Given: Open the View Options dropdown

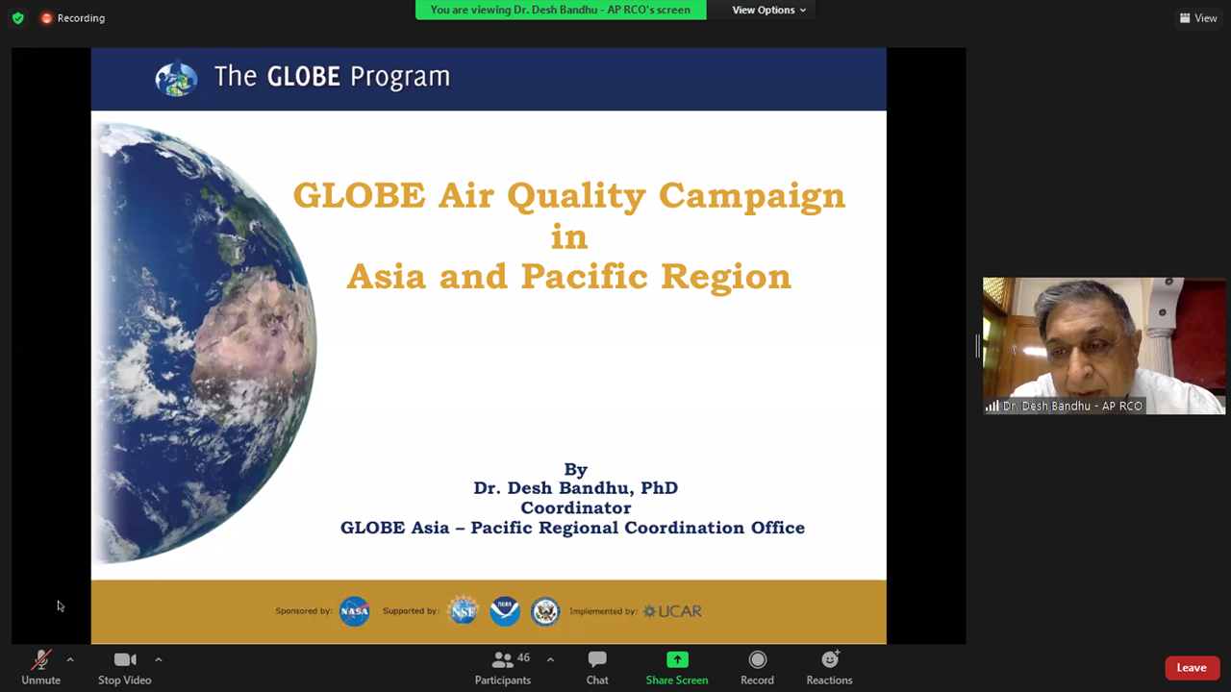Looking at the screenshot, I should tap(768, 10).
